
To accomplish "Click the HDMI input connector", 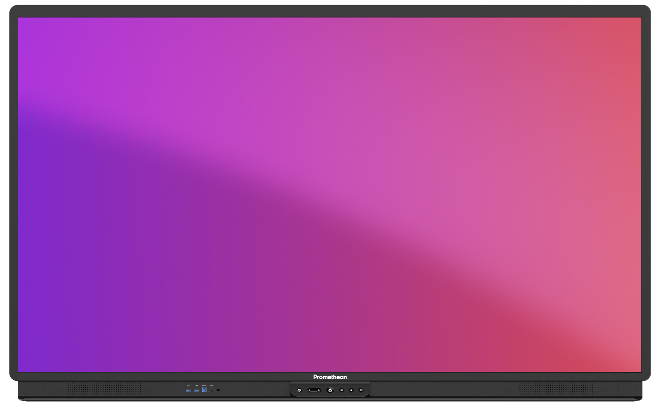I will click(212, 390).
